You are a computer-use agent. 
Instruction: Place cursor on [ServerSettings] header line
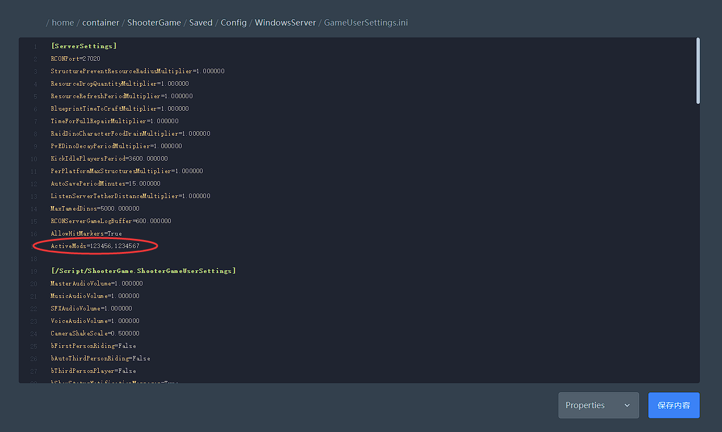83,46
